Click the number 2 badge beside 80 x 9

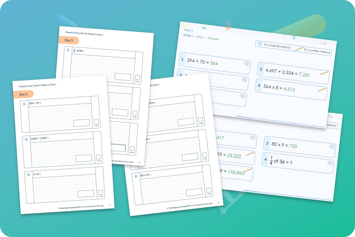coord(267,143)
